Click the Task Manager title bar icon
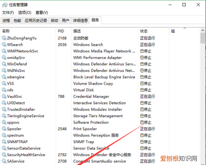Screen dimensions: 206x165 (x=5, y=5)
